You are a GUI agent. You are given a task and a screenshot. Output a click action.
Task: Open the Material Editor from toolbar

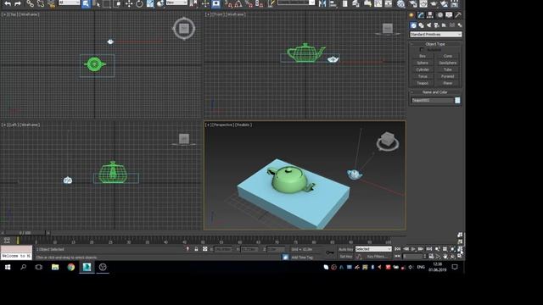[400, 3]
